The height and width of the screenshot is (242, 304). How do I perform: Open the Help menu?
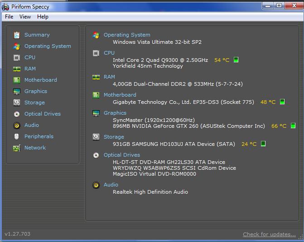click(x=43, y=17)
